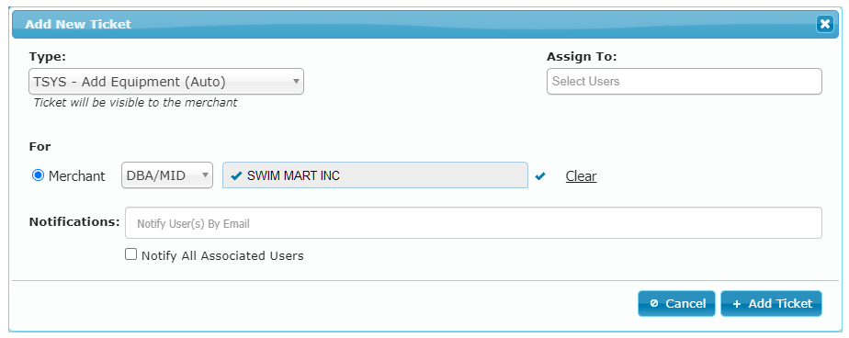Click the 'For' section label
Viewport: 849px width, 338px height.
click(40, 147)
